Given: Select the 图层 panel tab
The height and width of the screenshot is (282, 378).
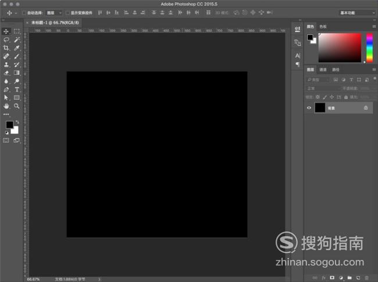Looking at the screenshot, I should point(311,70).
